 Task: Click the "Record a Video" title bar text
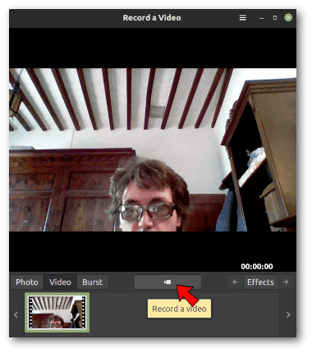[x=152, y=18]
